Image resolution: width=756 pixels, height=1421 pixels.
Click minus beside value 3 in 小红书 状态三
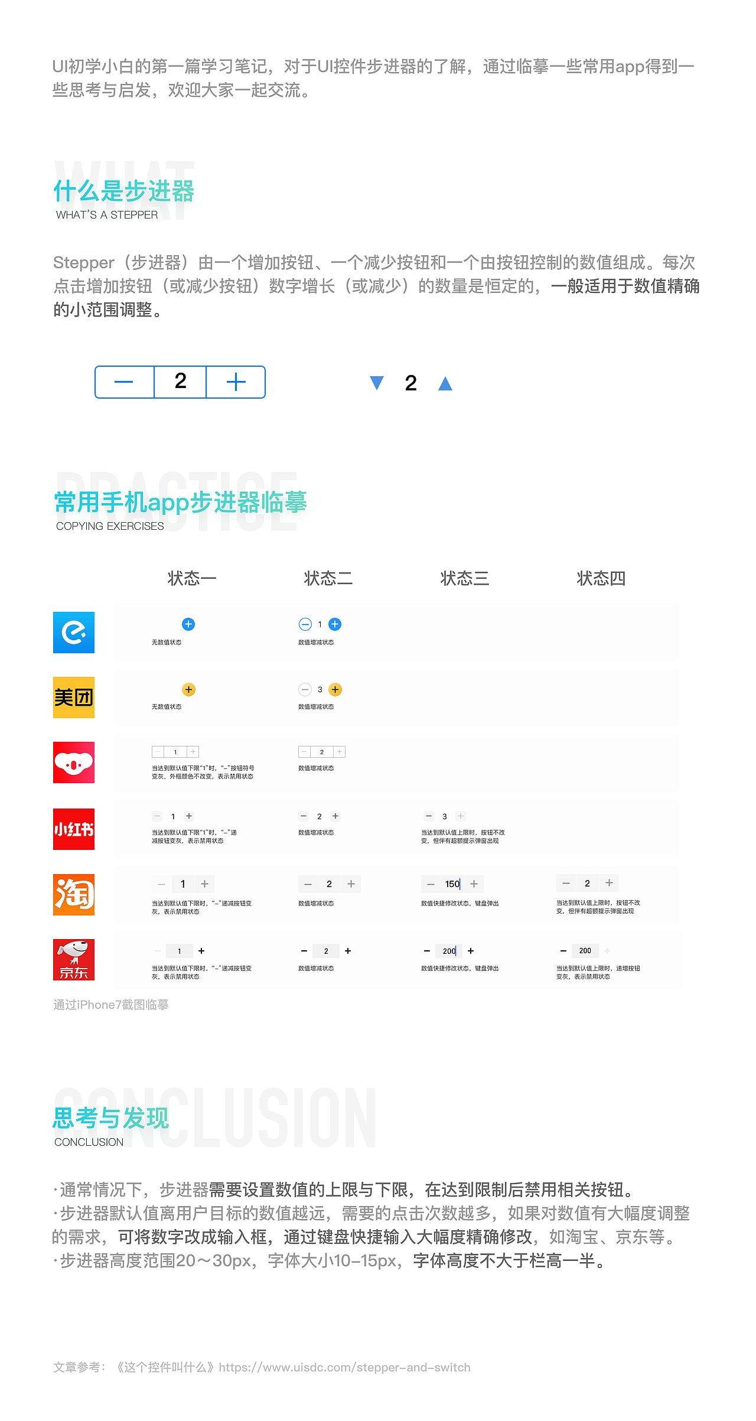(x=429, y=816)
